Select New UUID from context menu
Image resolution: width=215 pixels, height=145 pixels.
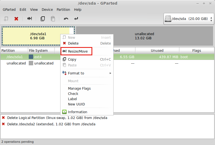pyautogui.click(x=76, y=104)
